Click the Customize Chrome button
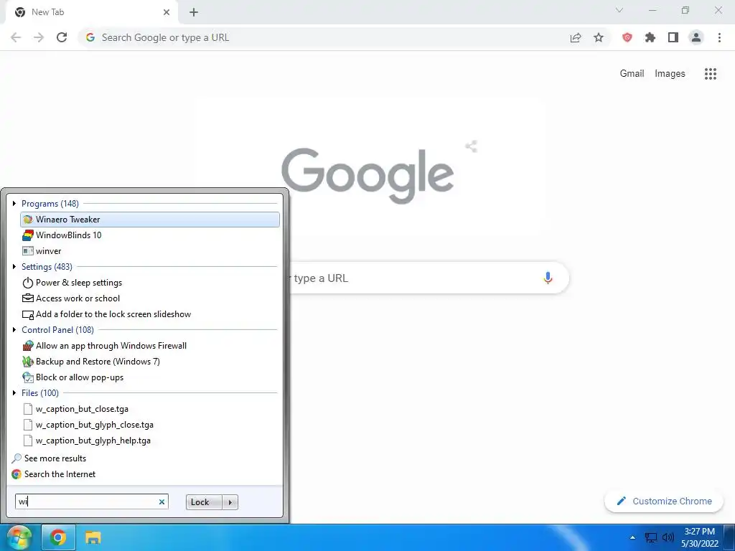The height and width of the screenshot is (551, 735). pos(664,501)
